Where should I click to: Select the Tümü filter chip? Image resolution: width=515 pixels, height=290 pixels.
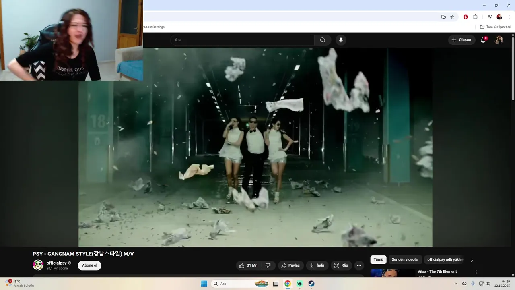pyautogui.click(x=378, y=260)
